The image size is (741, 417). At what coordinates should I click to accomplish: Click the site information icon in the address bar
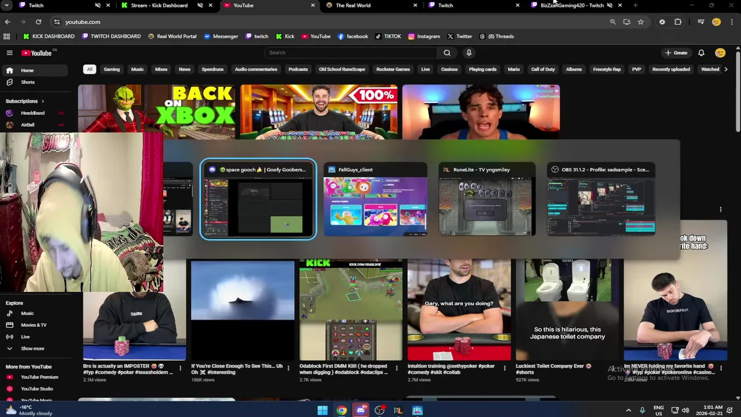[x=57, y=22]
